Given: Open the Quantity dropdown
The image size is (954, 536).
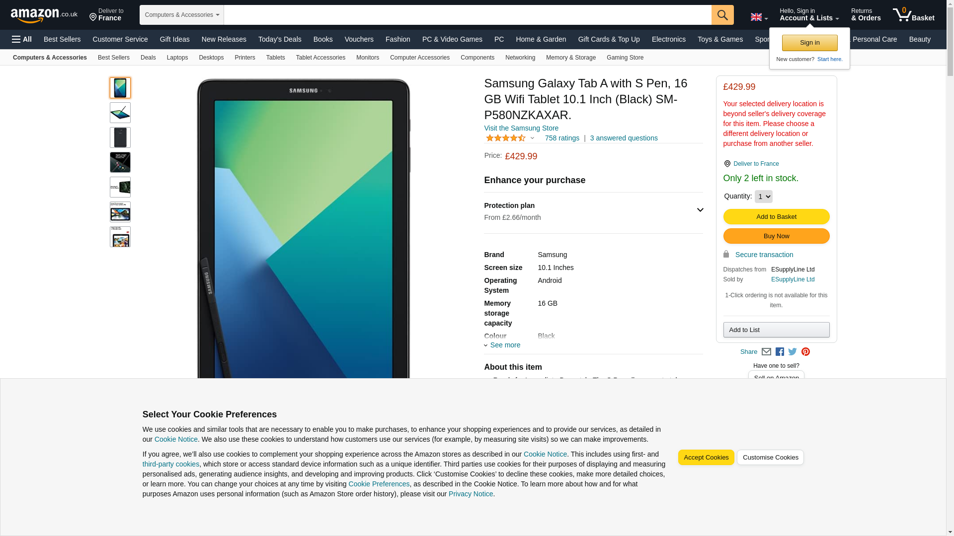Looking at the screenshot, I should (x=763, y=197).
